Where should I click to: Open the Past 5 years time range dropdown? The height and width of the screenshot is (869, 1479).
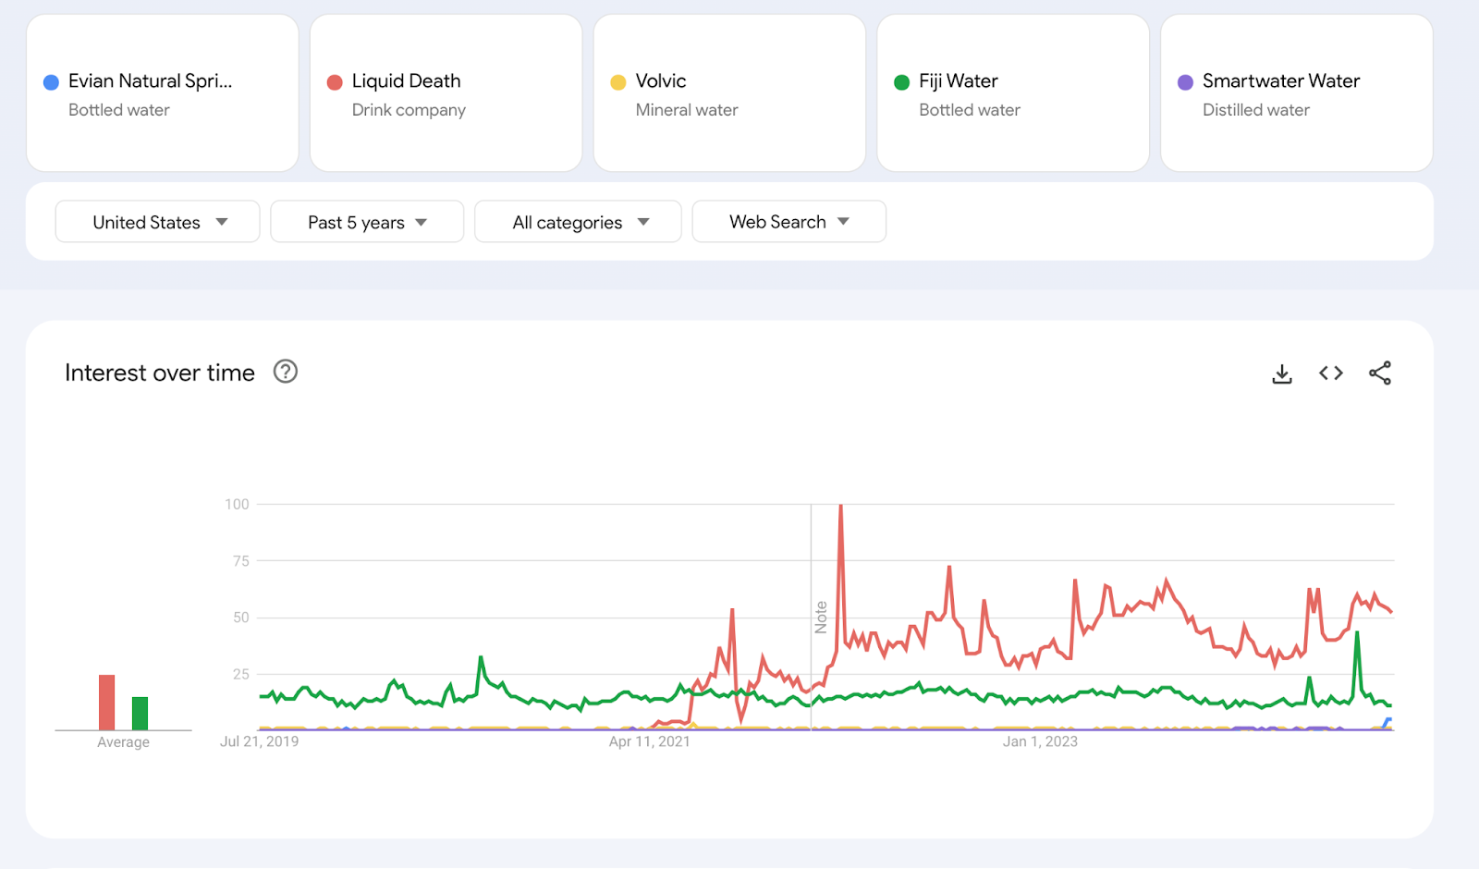click(367, 222)
